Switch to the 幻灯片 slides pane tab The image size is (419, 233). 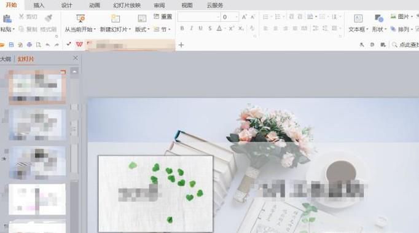coord(26,59)
